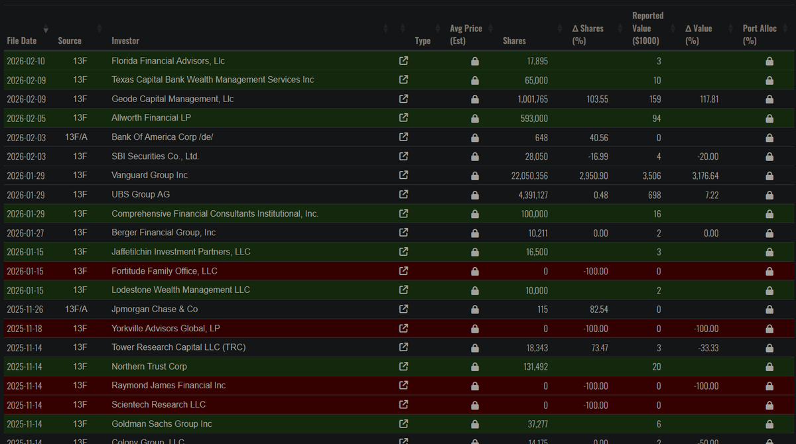Click Port Alloc lock icon in Jaffetilchin row
The image size is (796, 444).
point(769,252)
